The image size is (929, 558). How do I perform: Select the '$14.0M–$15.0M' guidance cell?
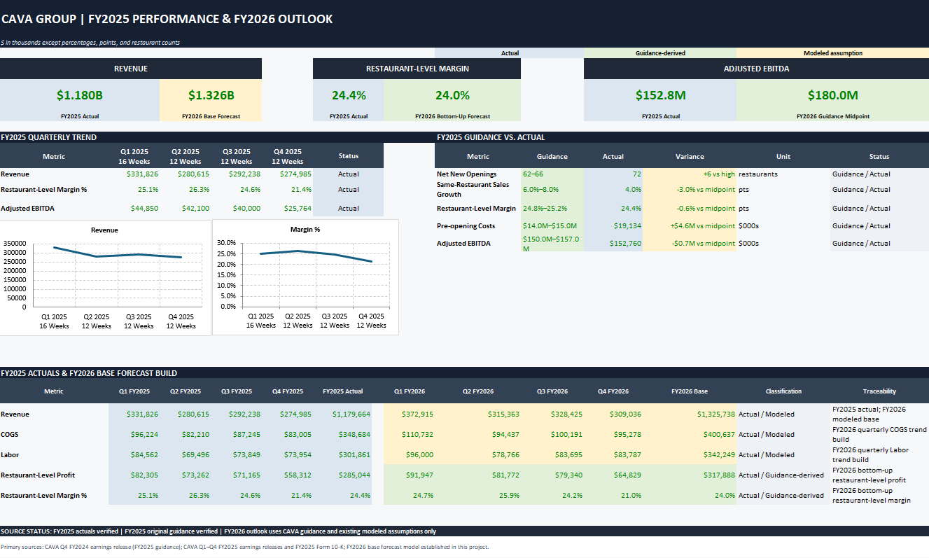pyautogui.click(x=552, y=225)
